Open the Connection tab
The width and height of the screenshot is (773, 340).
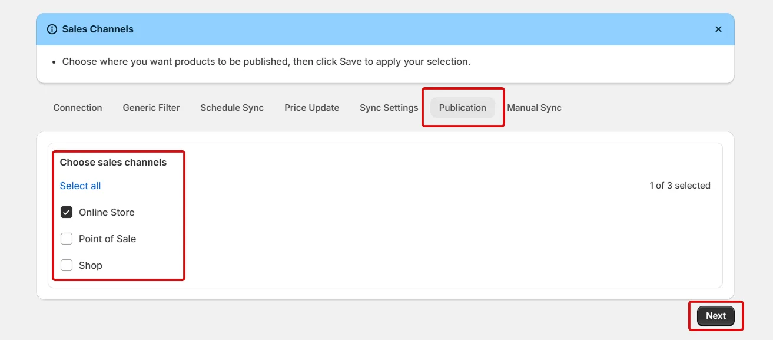pyautogui.click(x=78, y=108)
